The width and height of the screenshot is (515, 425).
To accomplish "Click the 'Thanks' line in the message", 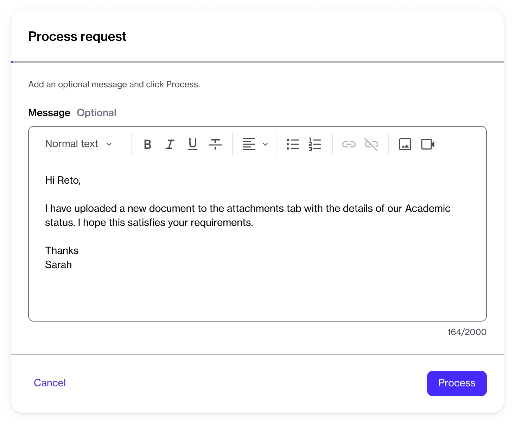I will click(62, 251).
